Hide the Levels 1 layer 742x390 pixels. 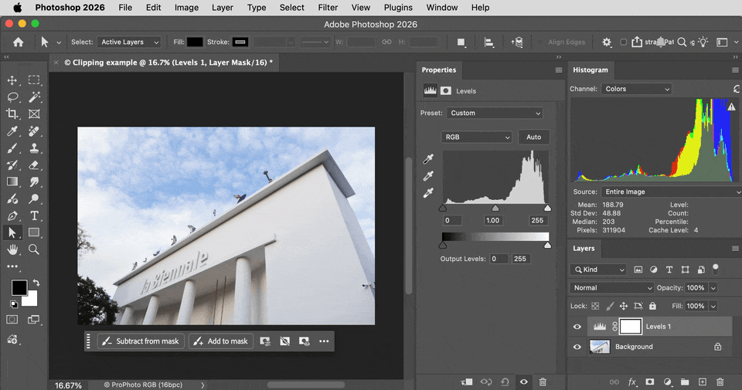pyautogui.click(x=577, y=327)
